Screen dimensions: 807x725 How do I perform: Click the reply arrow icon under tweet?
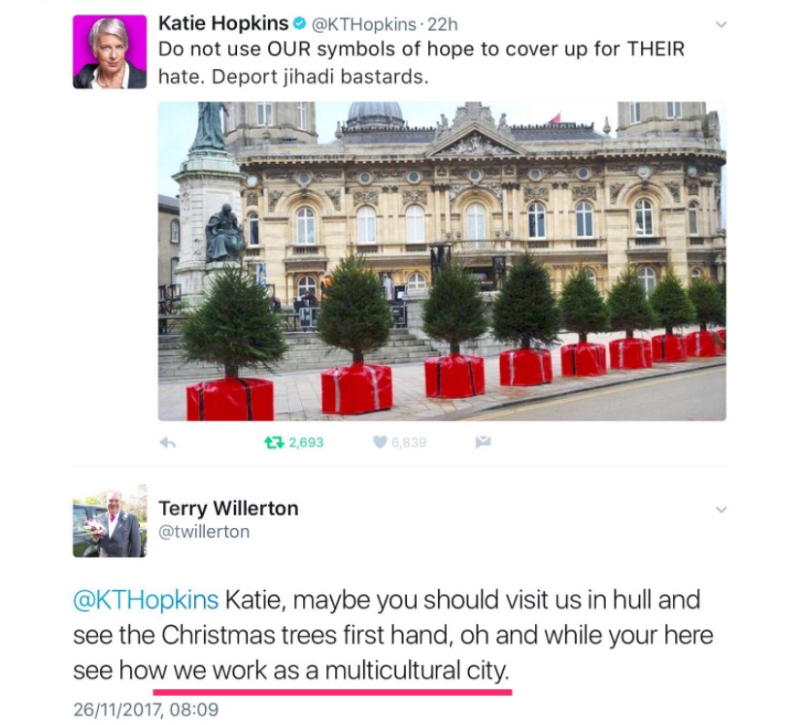pos(168,443)
